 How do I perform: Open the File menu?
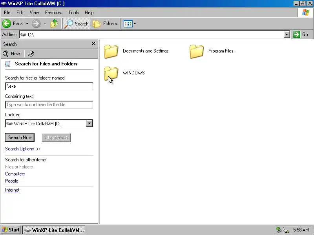click(x=7, y=13)
